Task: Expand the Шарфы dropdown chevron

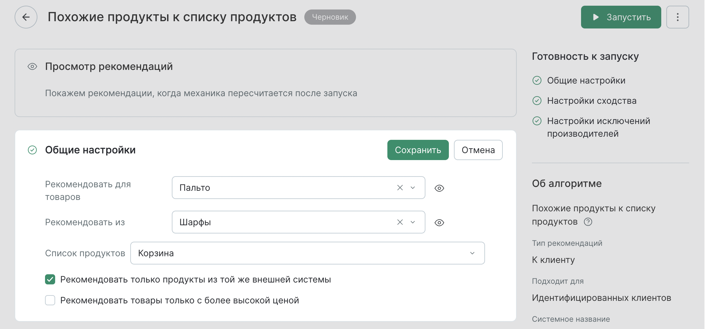Action: tap(413, 222)
